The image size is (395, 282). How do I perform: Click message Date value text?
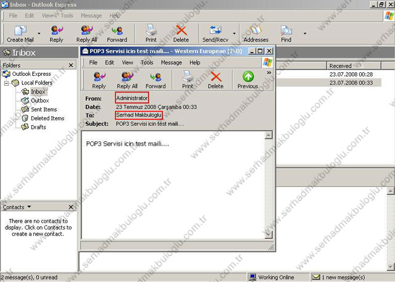(x=156, y=107)
